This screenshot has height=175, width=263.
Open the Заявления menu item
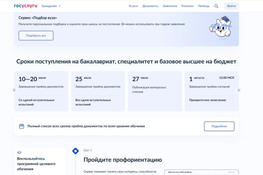pos(170,6)
